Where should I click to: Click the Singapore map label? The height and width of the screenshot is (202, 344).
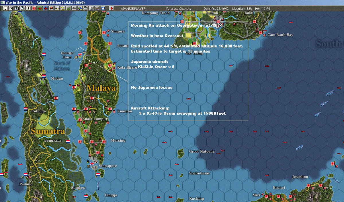[x=108, y=166]
